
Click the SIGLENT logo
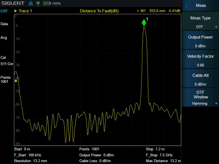(x=13, y=3)
